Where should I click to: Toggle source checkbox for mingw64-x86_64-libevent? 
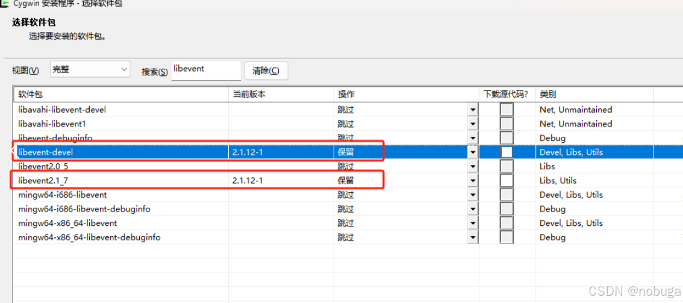507,223
